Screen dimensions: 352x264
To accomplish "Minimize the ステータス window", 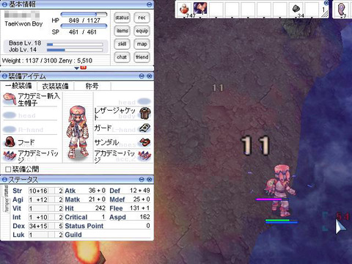I will pos(142,180).
